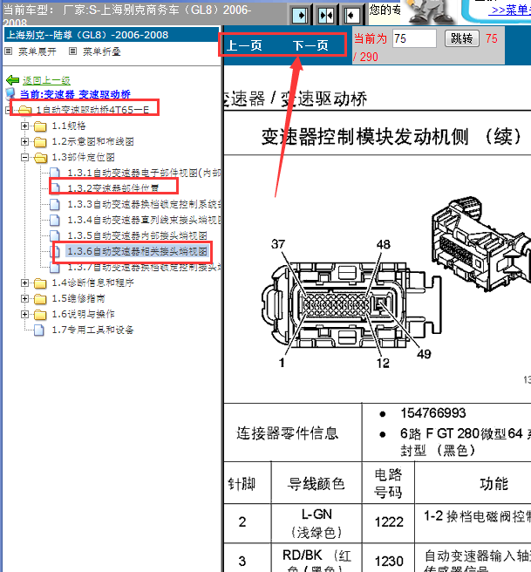
Task: Click the connector pin-face diagram
Action: [x=351, y=304]
